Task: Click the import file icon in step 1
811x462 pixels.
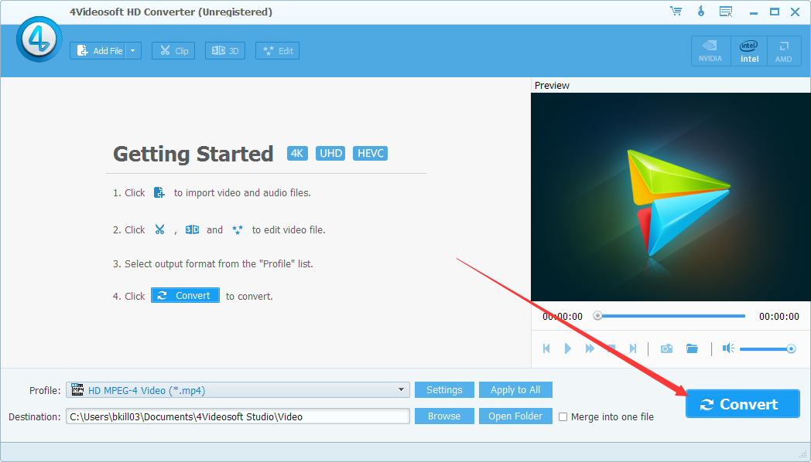Action: tap(159, 192)
